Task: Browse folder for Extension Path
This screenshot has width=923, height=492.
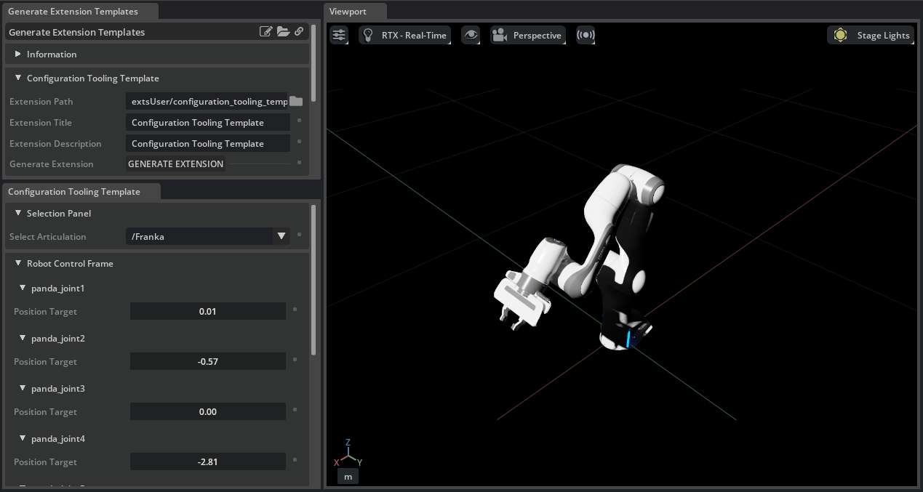Action: point(296,102)
